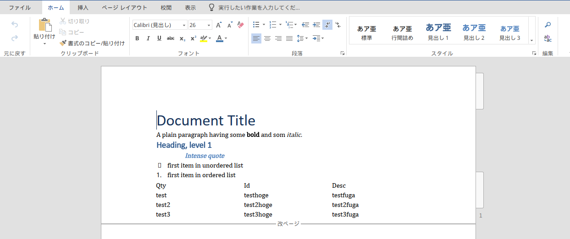Image resolution: width=570 pixels, height=239 pixels.
Task: Click the Document Title heading text
Action: pos(206,120)
